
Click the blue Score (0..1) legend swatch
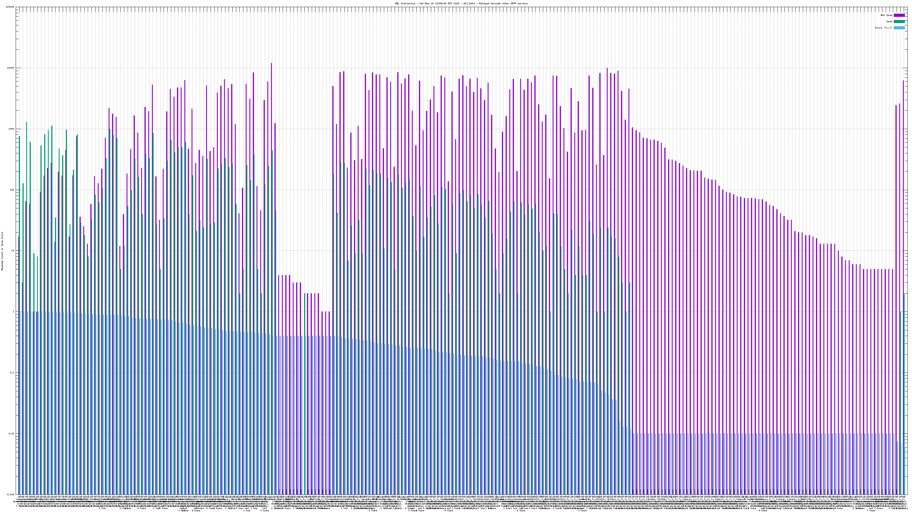(x=899, y=28)
